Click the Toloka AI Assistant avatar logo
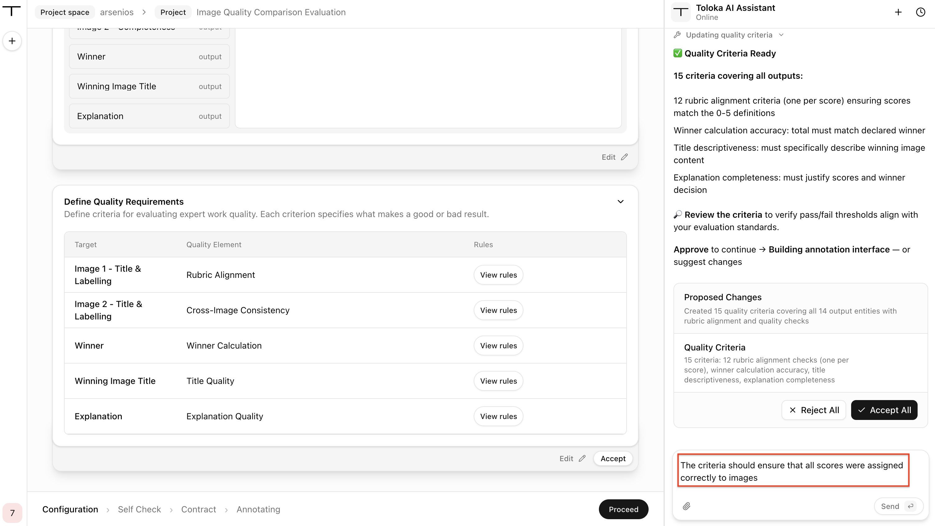 [x=681, y=12]
